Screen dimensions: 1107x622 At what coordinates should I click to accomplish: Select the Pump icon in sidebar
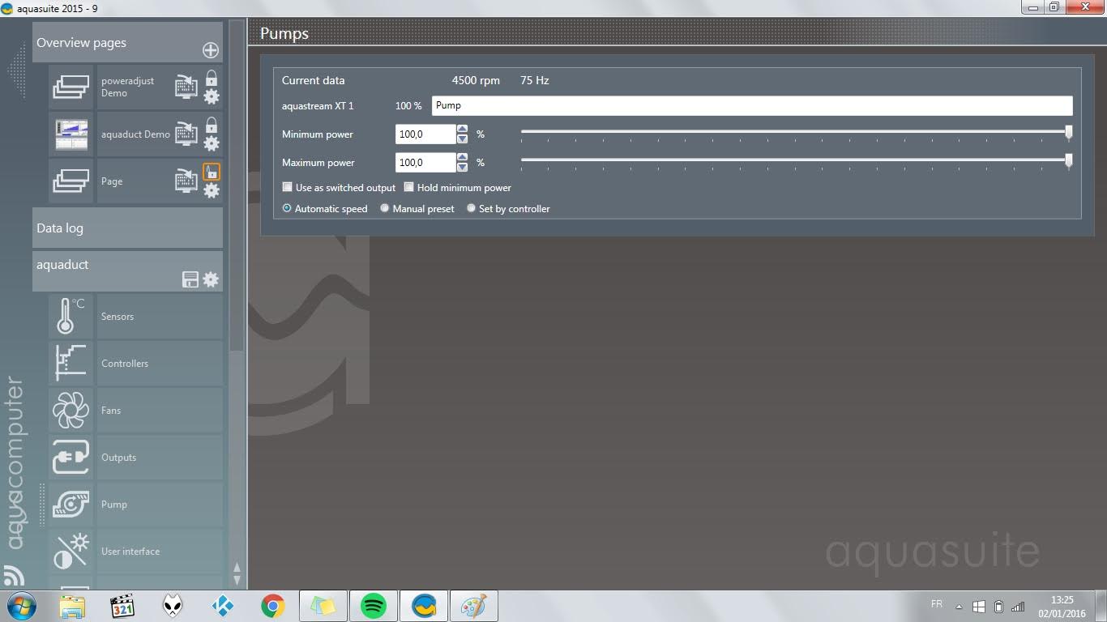pyautogui.click(x=71, y=505)
